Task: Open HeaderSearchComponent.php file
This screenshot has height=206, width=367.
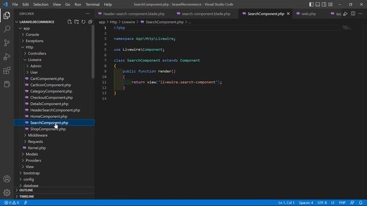Action: 55,110
